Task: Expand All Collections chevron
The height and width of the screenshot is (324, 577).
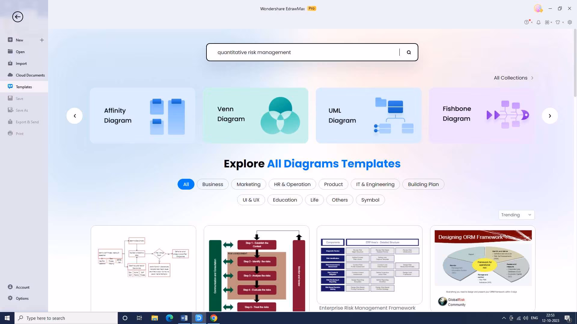Action: [532, 78]
